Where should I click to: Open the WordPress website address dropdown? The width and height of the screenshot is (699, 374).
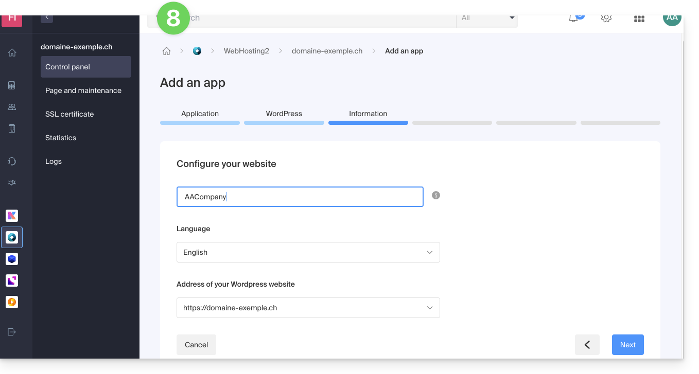coord(308,308)
